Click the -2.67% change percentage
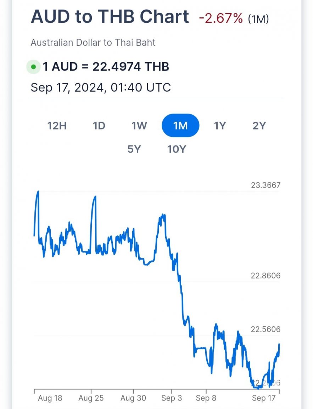313x409 pixels. (x=221, y=19)
